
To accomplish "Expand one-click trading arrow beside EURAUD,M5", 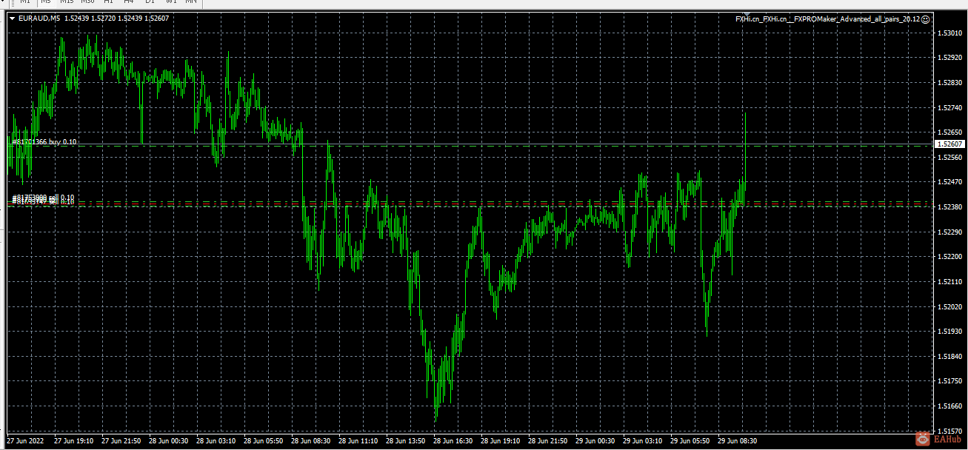I will click(x=12, y=19).
